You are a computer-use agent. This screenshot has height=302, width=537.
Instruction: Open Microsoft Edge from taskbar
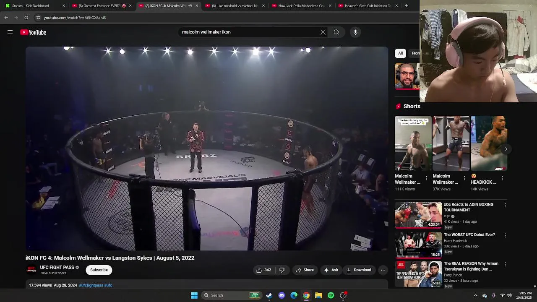click(294, 295)
